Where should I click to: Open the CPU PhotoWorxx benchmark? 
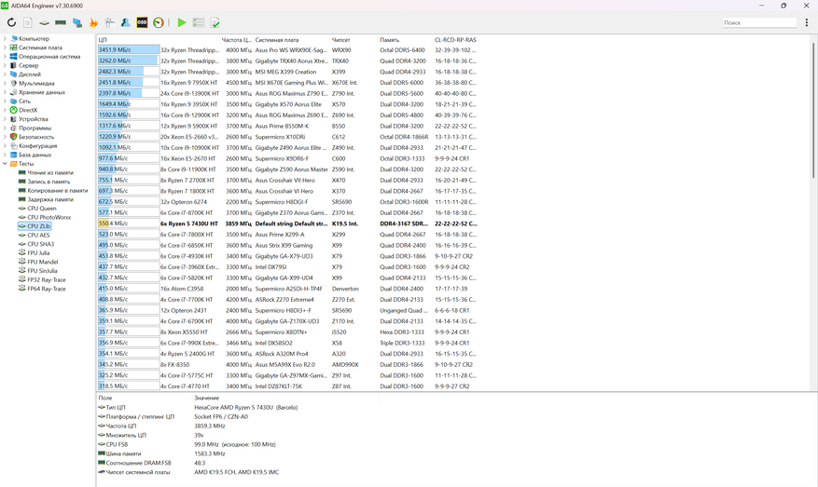tap(49, 217)
